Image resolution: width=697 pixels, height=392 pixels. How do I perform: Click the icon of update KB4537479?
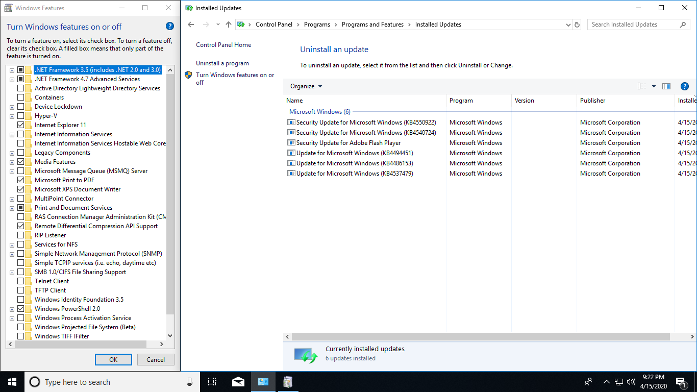coord(291,174)
